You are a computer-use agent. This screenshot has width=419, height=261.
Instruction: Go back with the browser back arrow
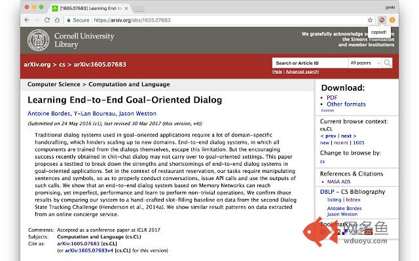tap(27, 20)
